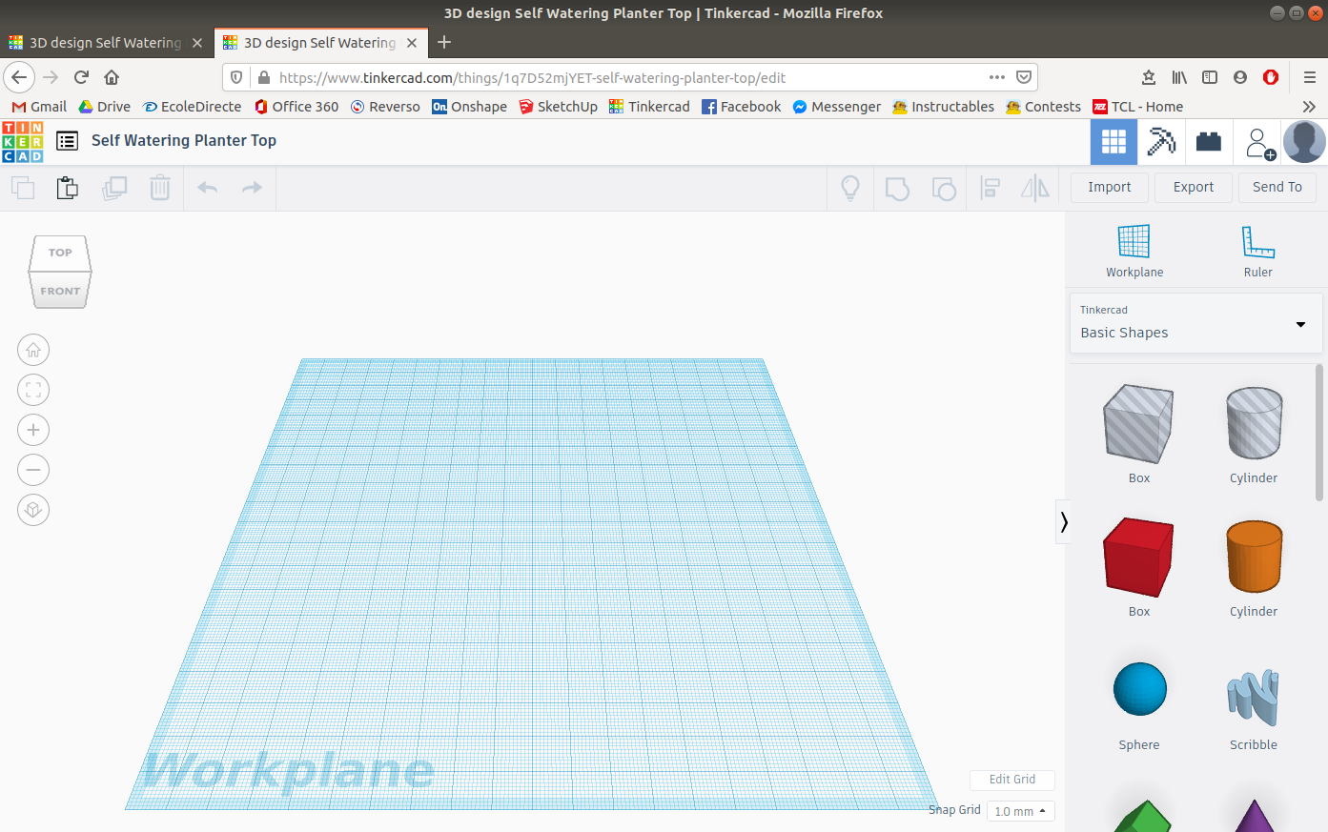Click the Ungroup icon
The width and height of the screenshot is (1328, 832).
point(944,188)
